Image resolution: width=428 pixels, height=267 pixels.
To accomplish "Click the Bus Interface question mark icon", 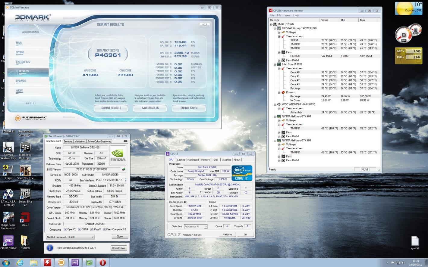I will [x=125, y=180].
